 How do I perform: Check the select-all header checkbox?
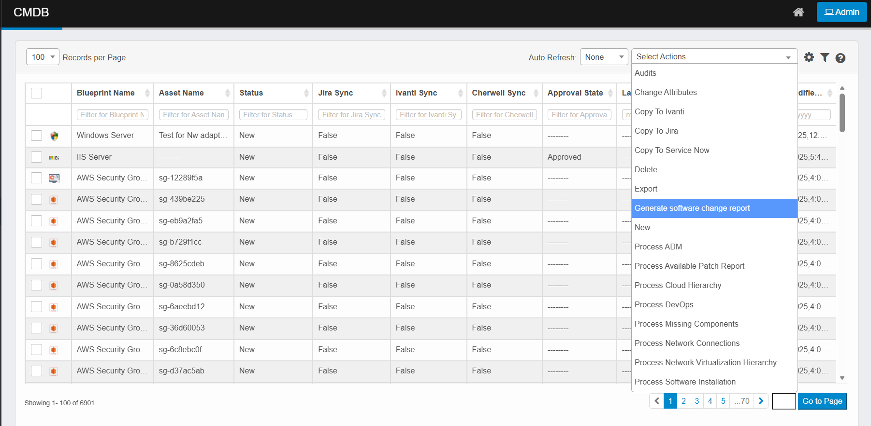[x=37, y=93]
